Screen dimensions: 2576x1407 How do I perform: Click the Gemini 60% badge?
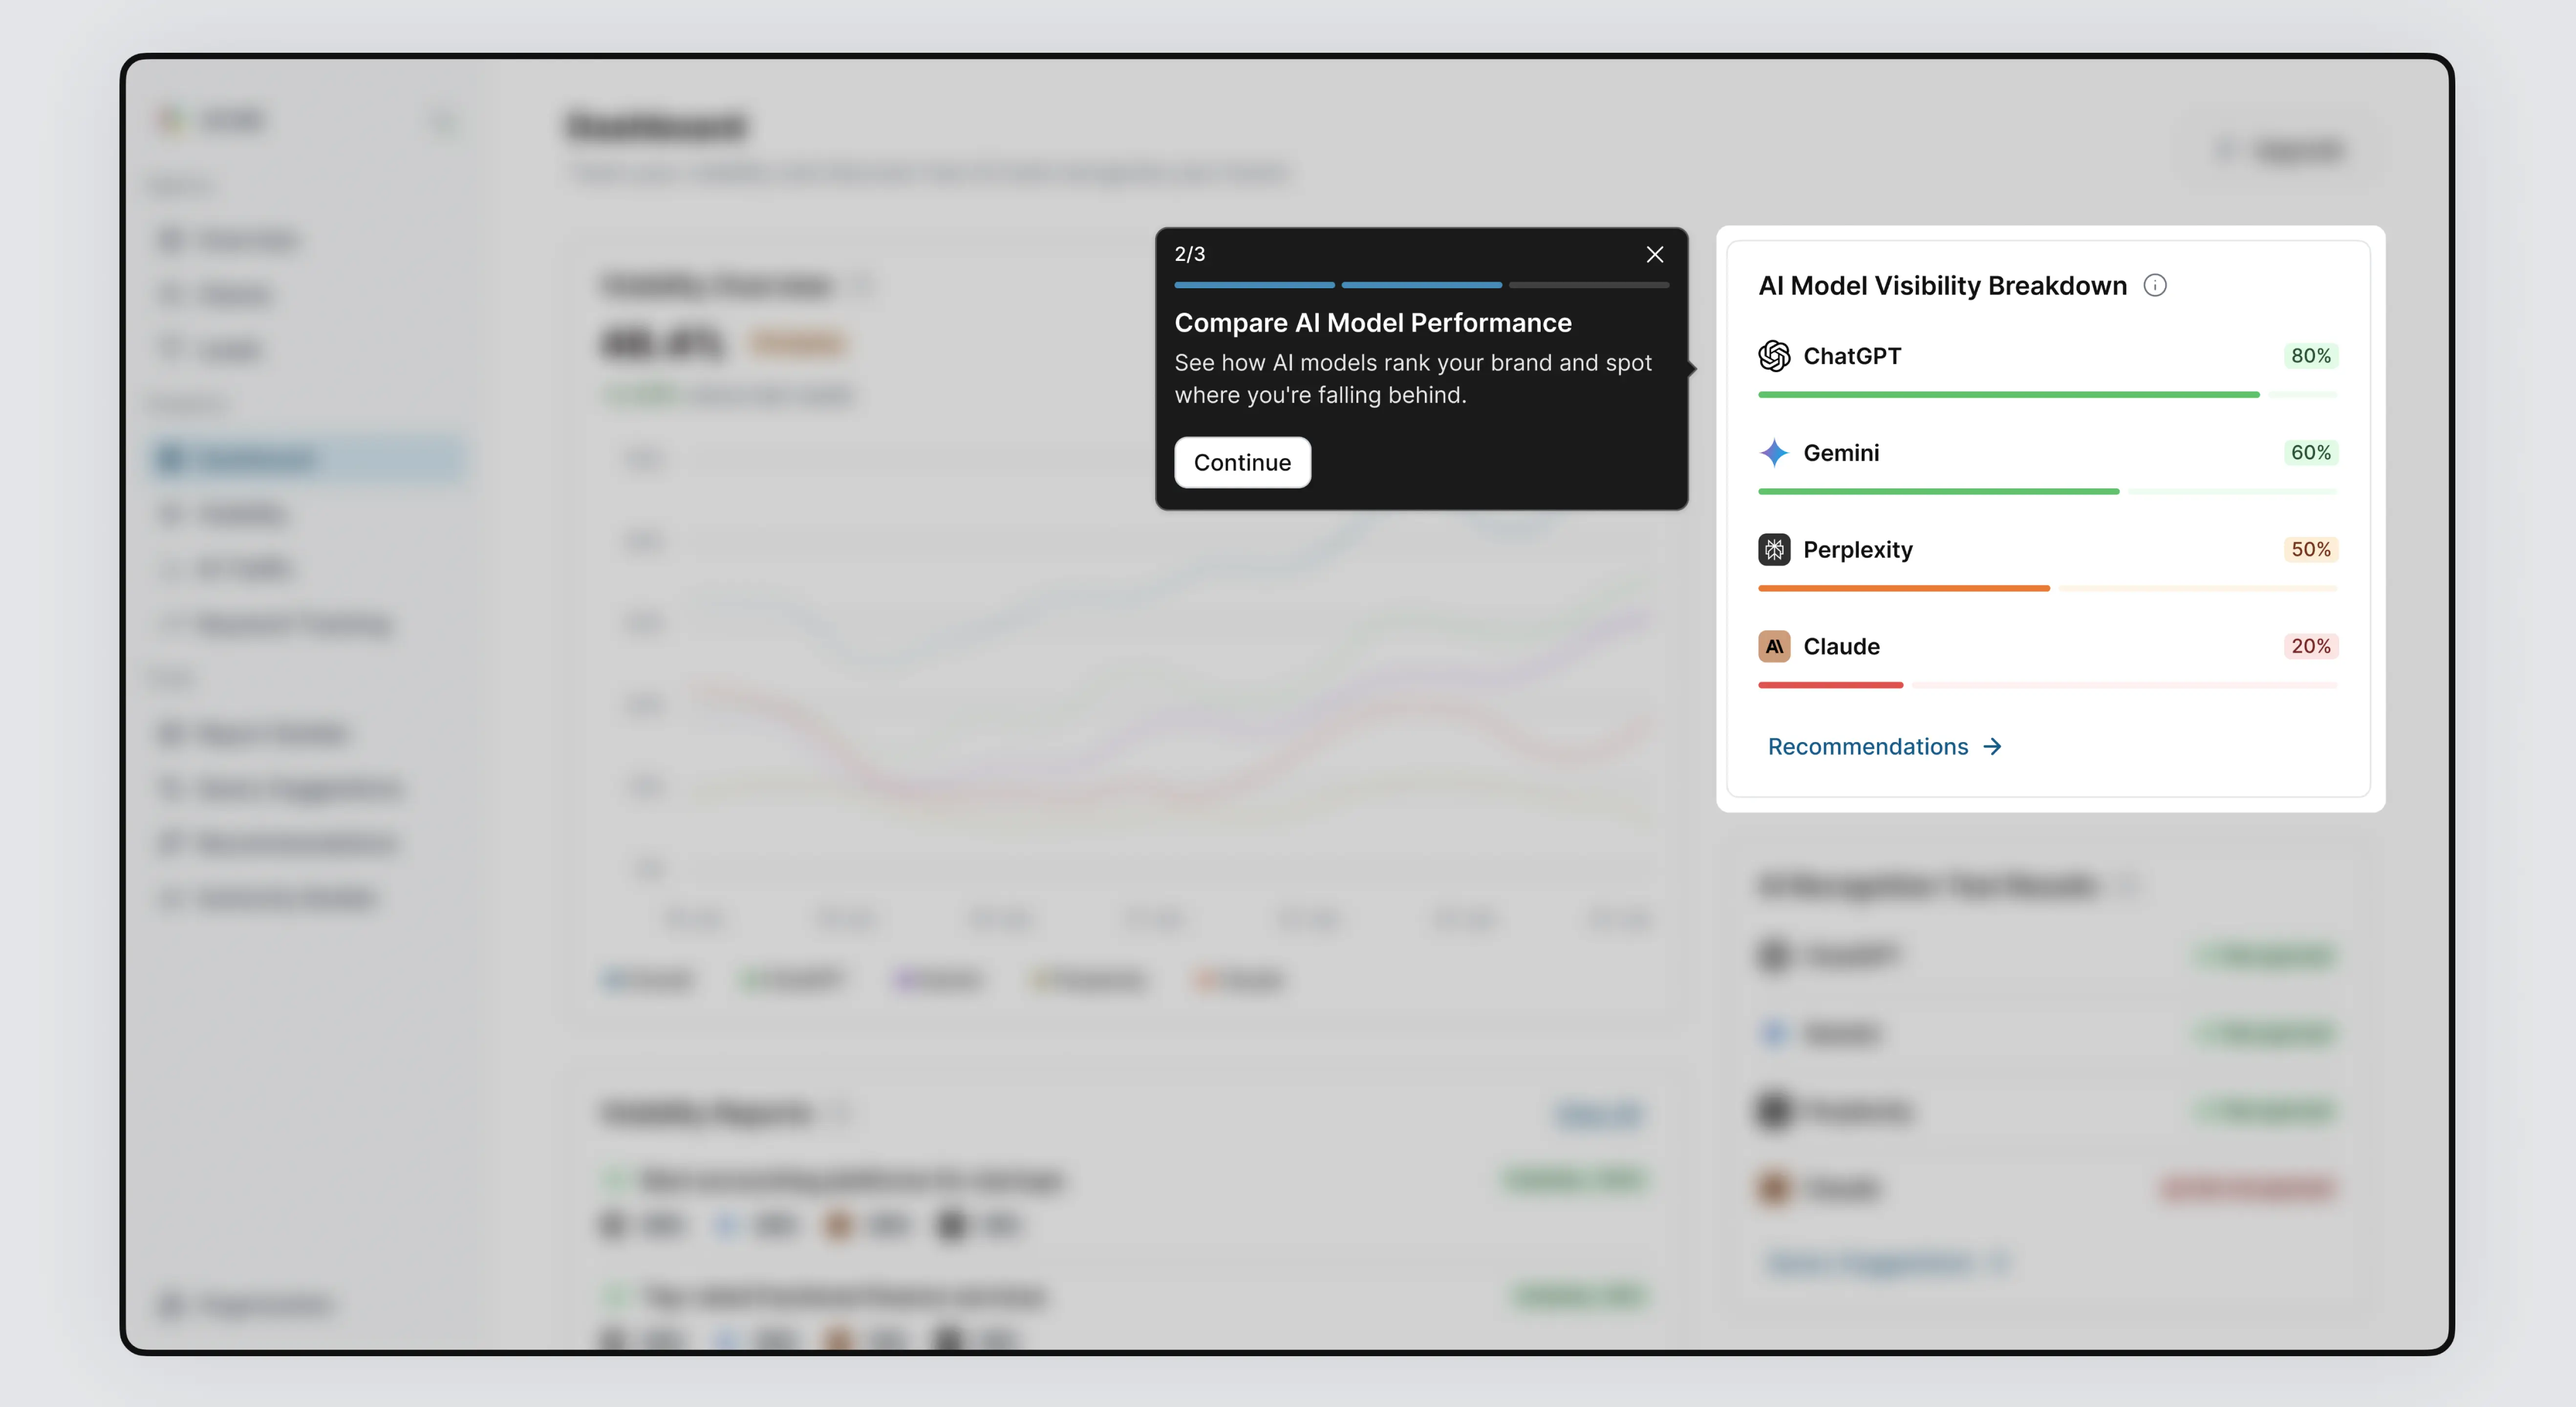(2310, 453)
